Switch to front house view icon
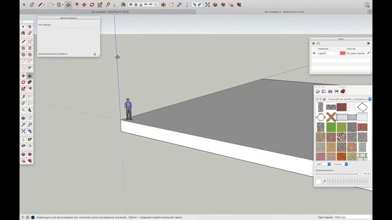Image resolution: width=392 pixels, height=220 pixels. click(141, 4)
